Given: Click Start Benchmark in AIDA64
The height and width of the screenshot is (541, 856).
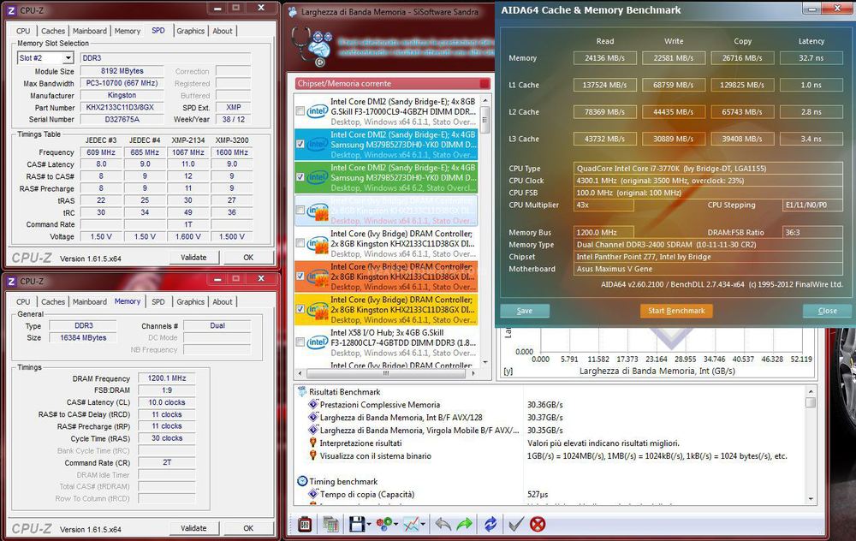Looking at the screenshot, I should coord(676,311).
